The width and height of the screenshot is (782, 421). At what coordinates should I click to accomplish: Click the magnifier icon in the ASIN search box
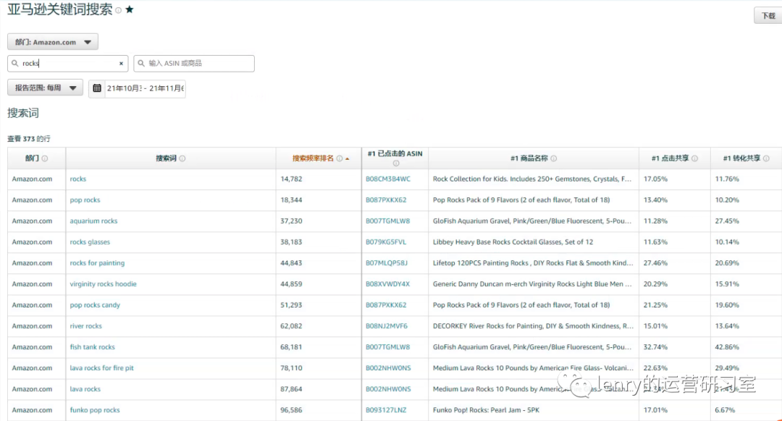[x=141, y=63]
